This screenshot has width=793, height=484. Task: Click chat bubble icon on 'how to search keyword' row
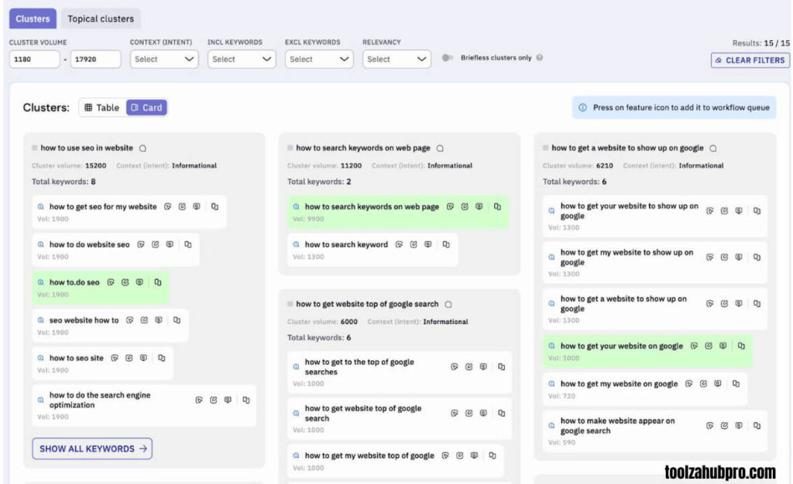pos(427,244)
